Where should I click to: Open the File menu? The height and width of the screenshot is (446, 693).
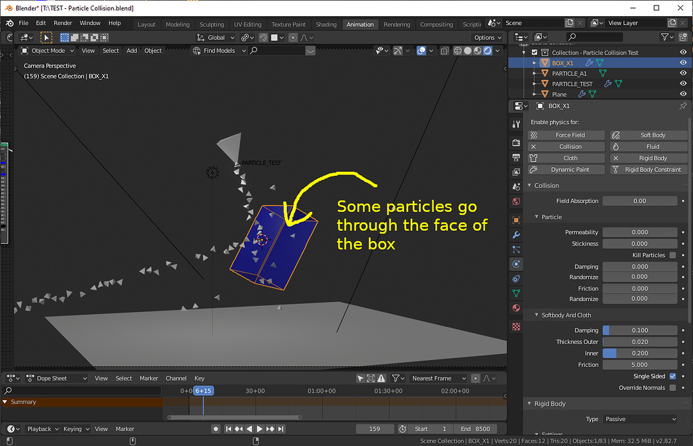click(24, 23)
